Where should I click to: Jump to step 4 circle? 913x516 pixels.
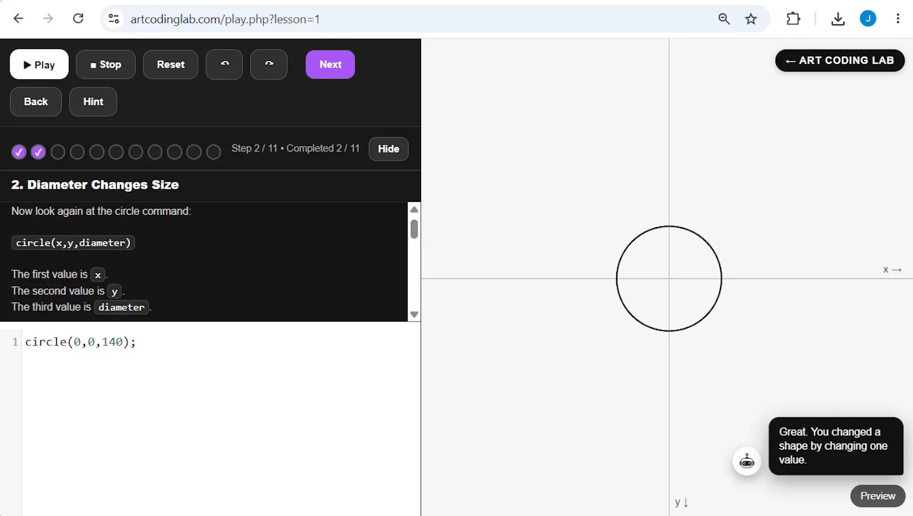coord(77,152)
